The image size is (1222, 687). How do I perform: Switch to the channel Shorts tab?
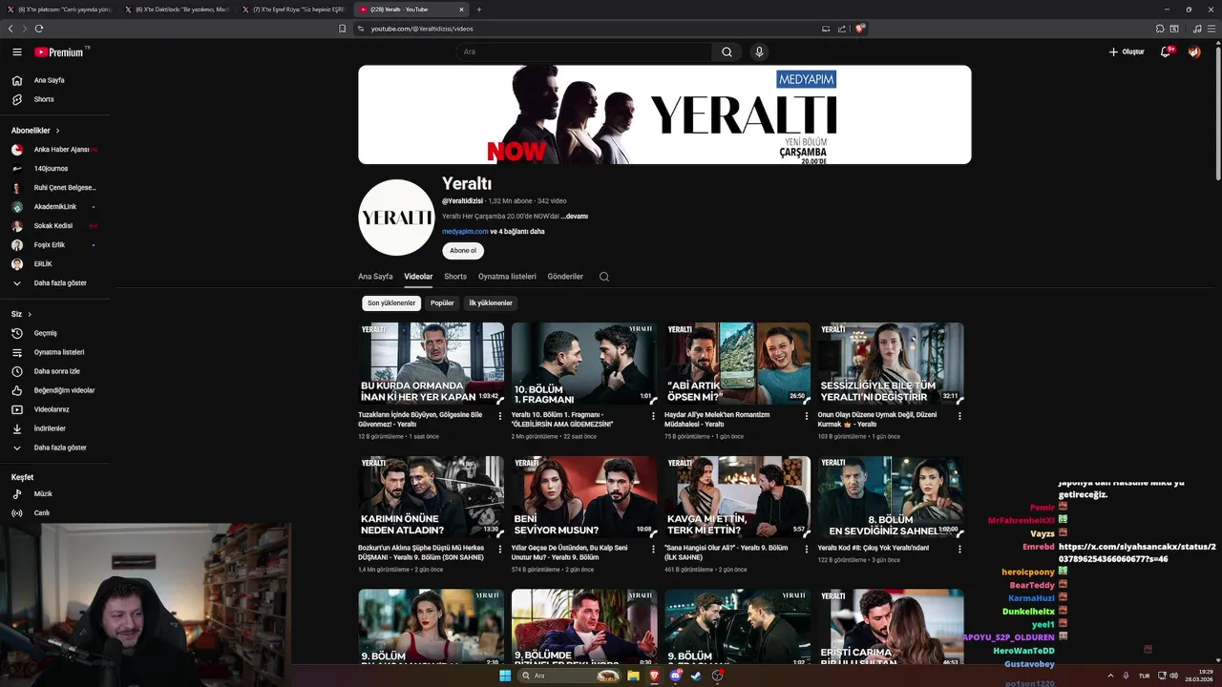point(455,277)
